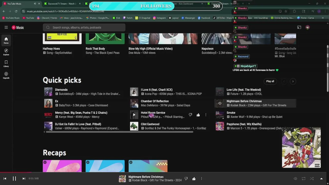
Task: Toggle shuffle mode
Action: pos(312,179)
